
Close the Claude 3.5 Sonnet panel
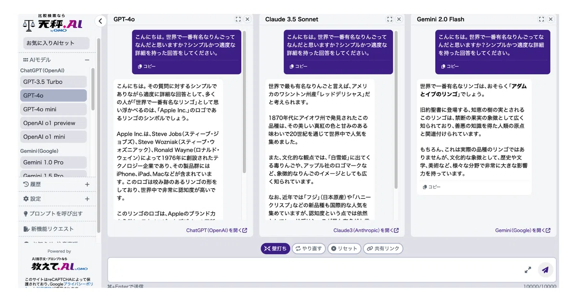(x=399, y=19)
